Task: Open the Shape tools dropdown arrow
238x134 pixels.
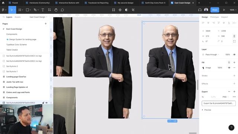Action: (30, 10)
